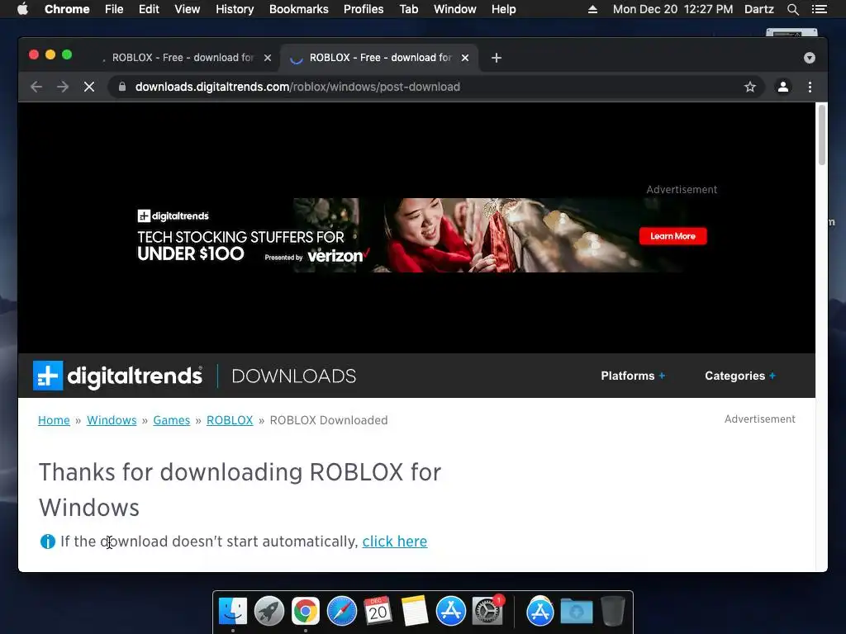Click the Dartz user name in menu bar
This screenshot has height=634, width=846.
point(758,9)
